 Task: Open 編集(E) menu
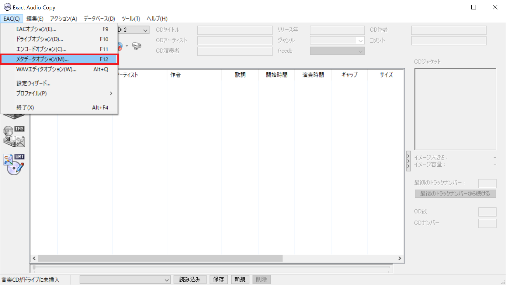(35, 19)
